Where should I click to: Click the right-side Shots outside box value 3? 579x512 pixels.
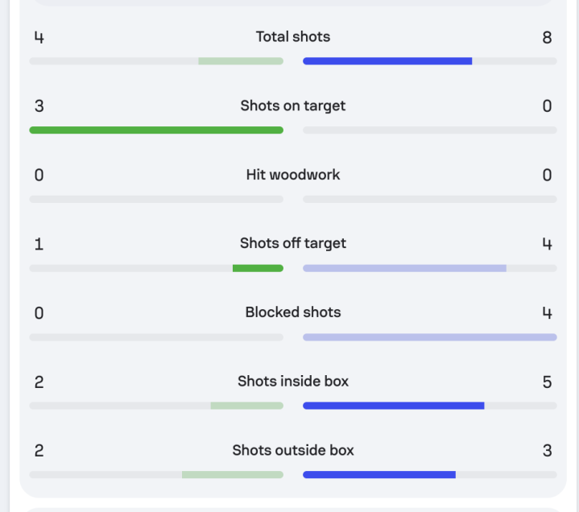[547, 451]
